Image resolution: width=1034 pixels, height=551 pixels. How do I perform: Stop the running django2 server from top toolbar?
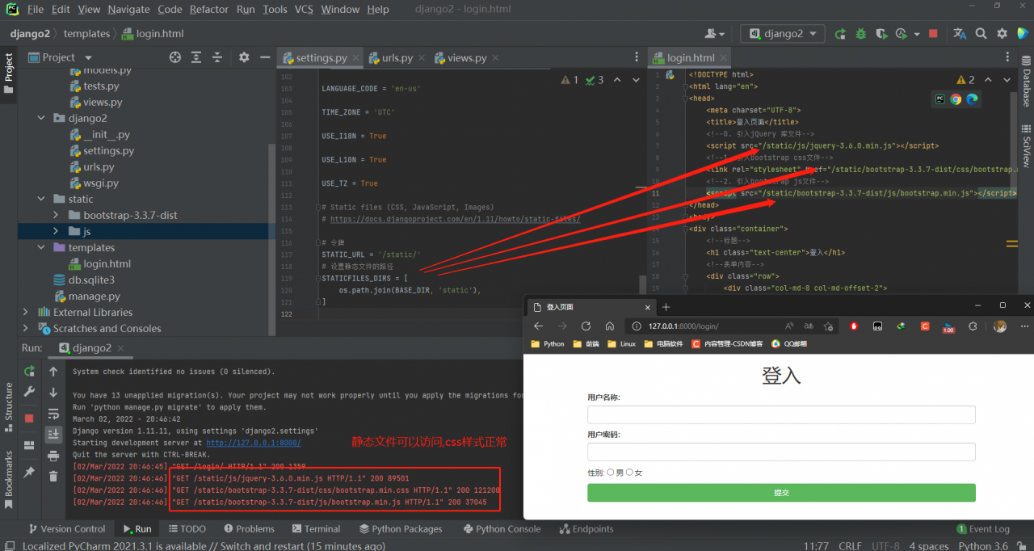(x=933, y=34)
